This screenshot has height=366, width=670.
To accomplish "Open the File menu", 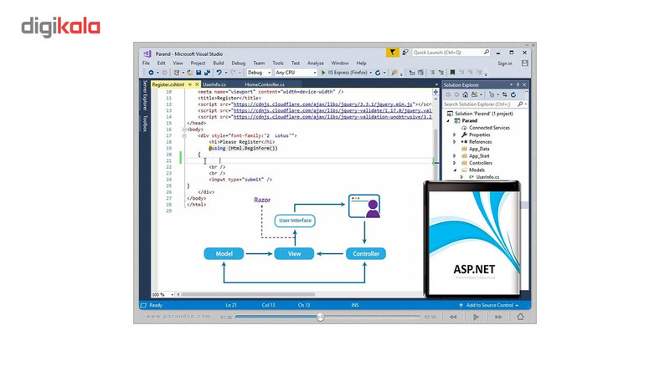I will 146,64.
